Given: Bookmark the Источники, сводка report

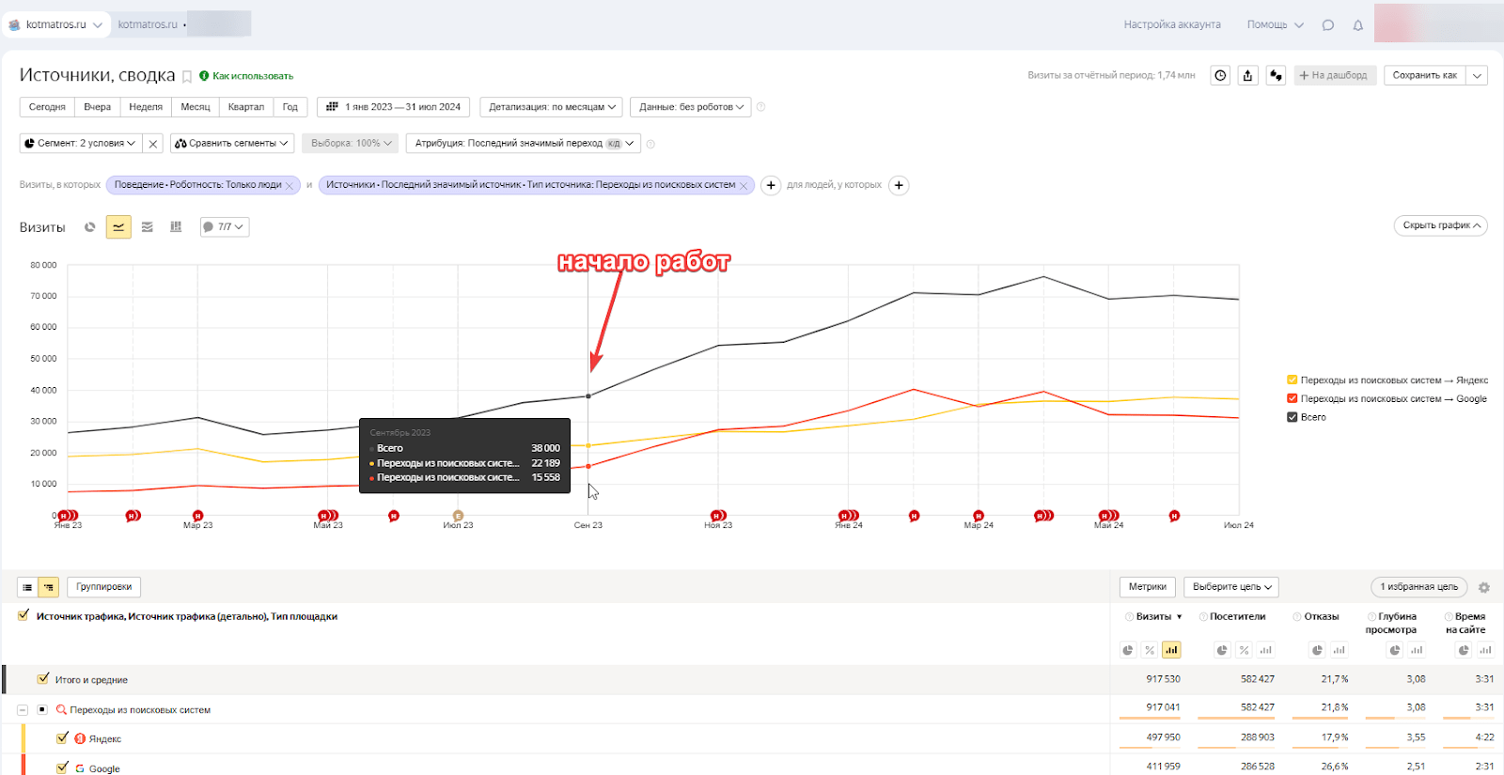Looking at the screenshot, I should (x=187, y=77).
